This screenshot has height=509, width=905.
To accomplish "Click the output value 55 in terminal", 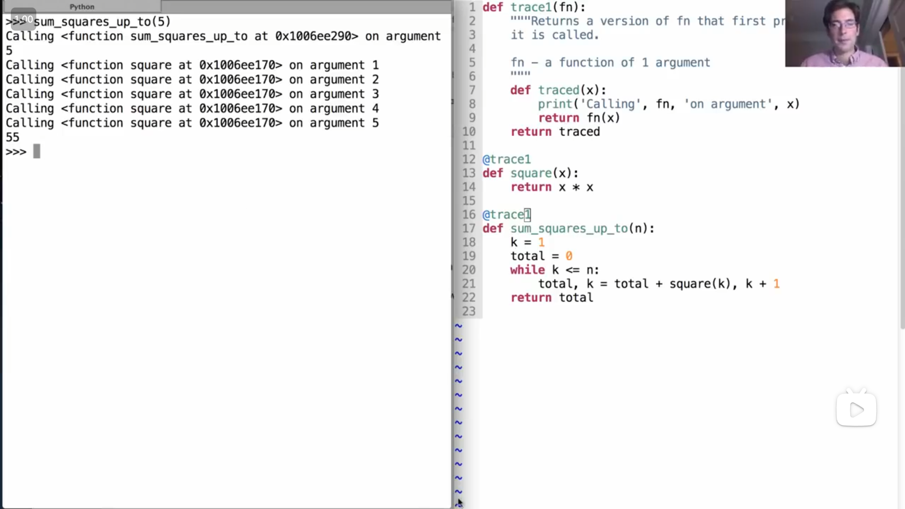I will pyautogui.click(x=13, y=138).
